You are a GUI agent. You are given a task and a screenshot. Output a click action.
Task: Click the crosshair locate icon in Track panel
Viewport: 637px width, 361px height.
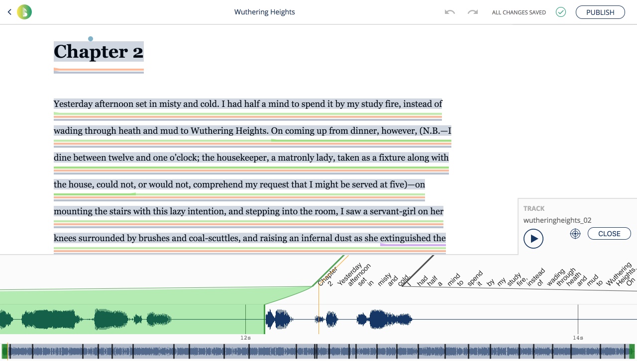pyautogui.click(x=575, y=234)
